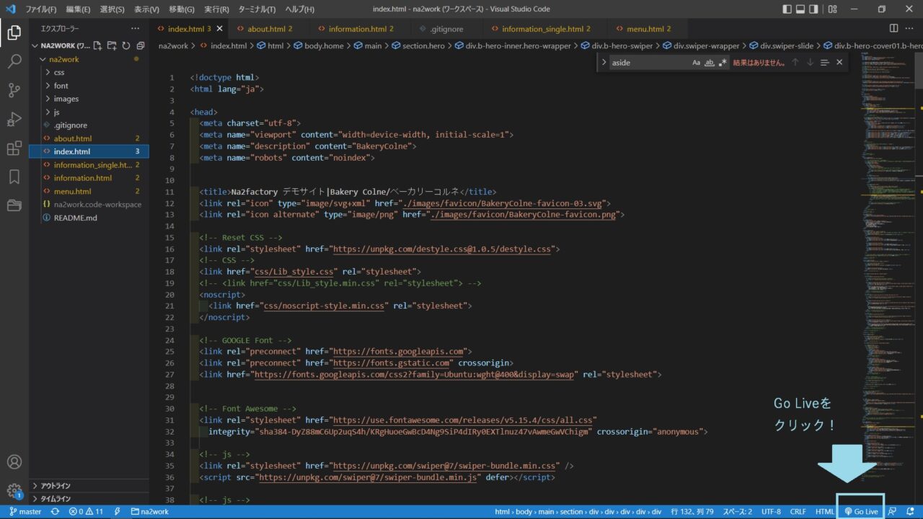
Task: Expand the アウトライン section
Action: click(89, 485)
